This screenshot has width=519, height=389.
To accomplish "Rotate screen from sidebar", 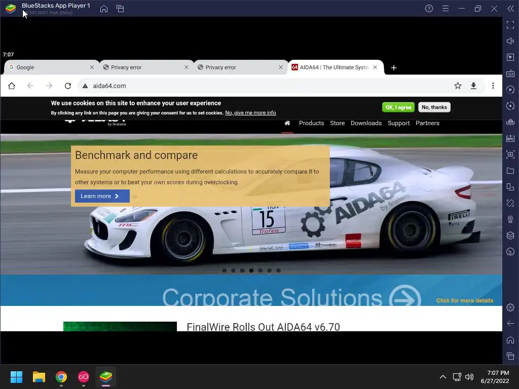I will [510, 203].
